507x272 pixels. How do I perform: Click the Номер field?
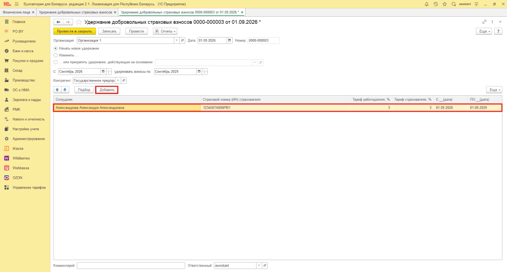click(x=263, y=40)
